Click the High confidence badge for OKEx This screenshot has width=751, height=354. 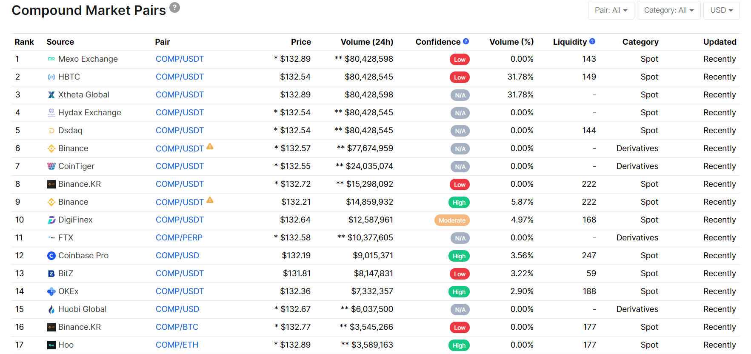click(459, 292)
